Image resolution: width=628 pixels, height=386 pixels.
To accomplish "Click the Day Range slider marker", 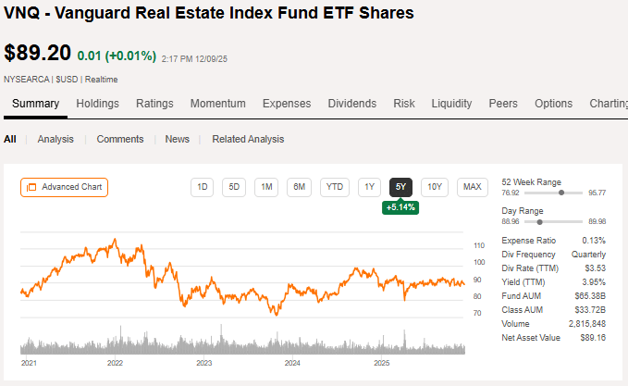I will tap(540, 222).
